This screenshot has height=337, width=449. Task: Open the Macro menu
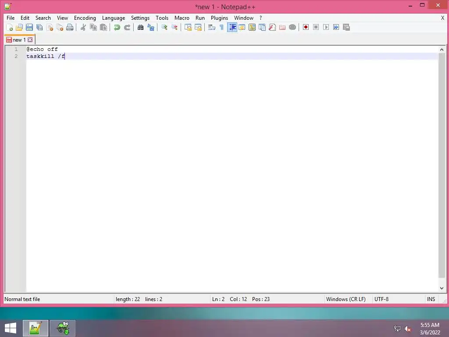tap(182, 18)
